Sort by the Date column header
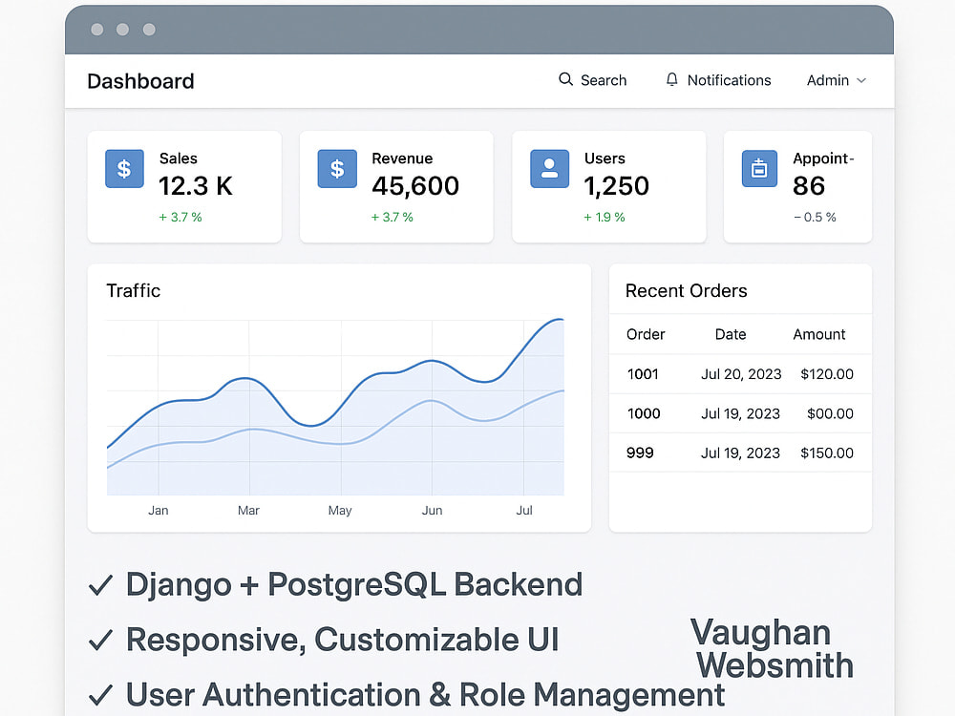The height and width of the screenshot is (716, 955). 731,334
